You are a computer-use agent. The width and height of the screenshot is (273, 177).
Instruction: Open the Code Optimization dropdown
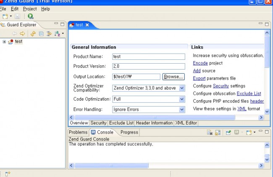coord(182,99)
